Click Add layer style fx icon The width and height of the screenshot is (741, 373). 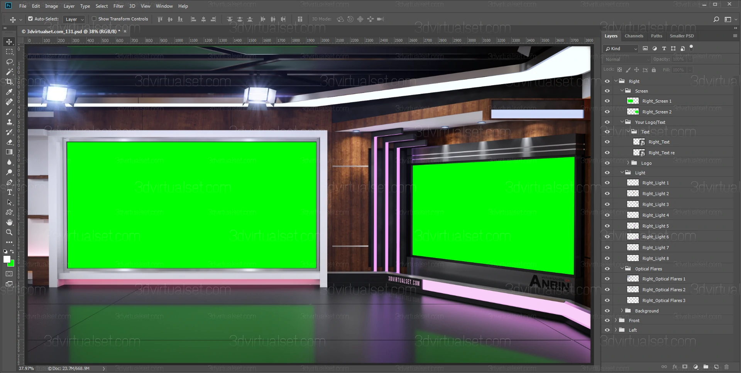[x=675, y=367]
